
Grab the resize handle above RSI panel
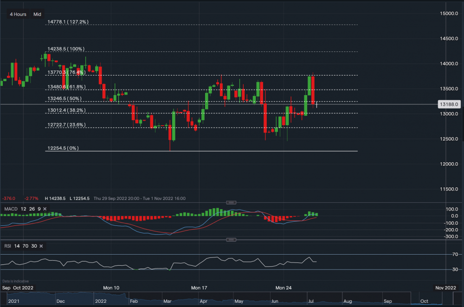tap(232, 240)
